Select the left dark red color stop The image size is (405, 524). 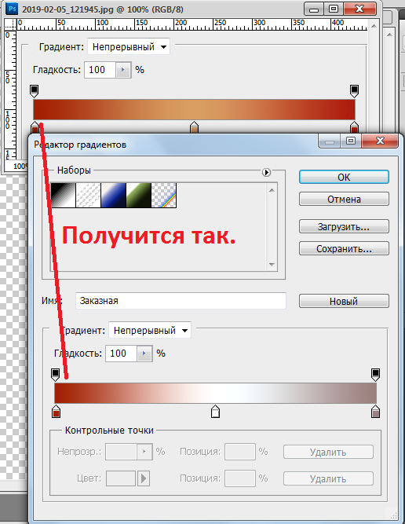click(x=56, y=412)
